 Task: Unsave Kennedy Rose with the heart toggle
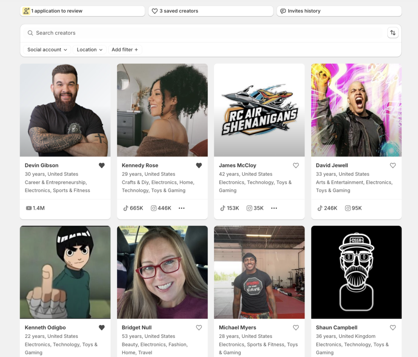(x=199, y=165)
